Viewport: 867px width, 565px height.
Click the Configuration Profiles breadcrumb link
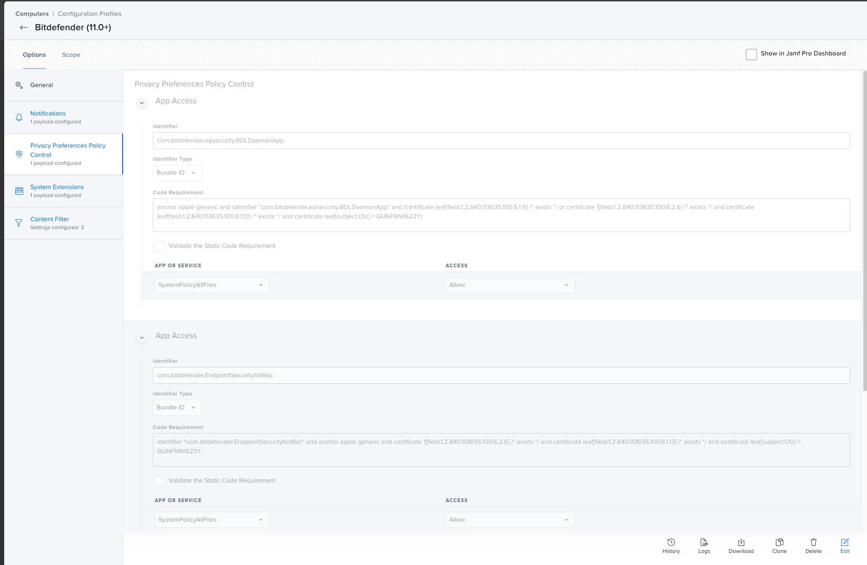point(89,14)
